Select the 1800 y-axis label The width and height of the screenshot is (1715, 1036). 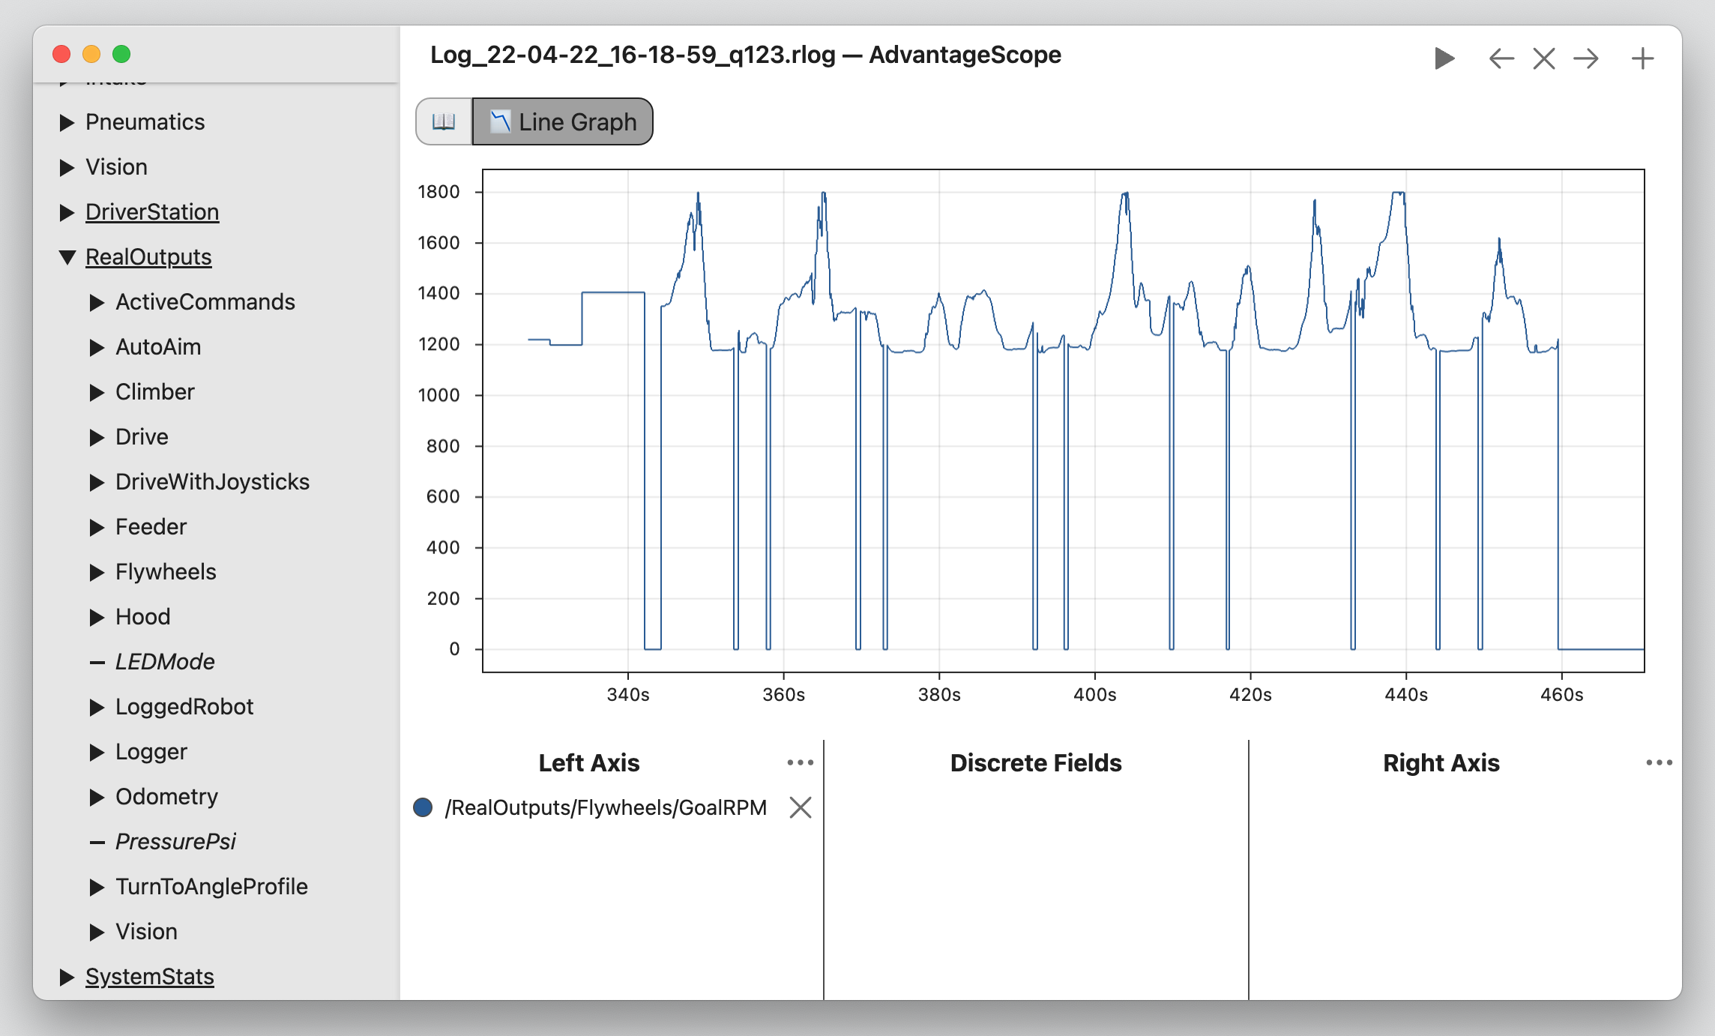point(438,192)
